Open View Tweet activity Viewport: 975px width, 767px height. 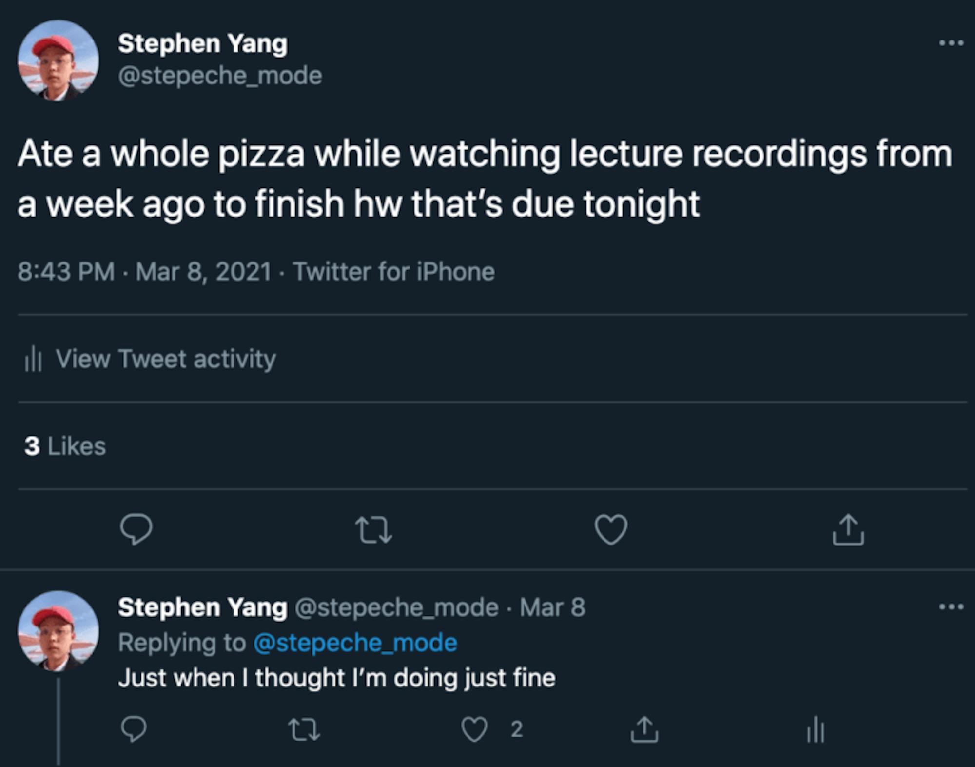click(165, 359)
